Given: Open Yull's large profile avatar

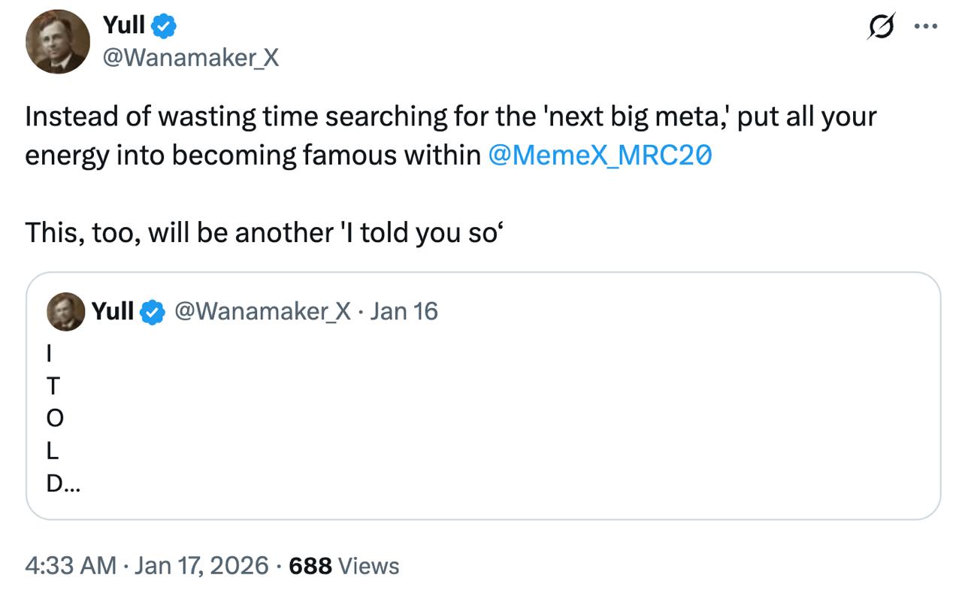Looking at the screenshot, I should (58, 42).
